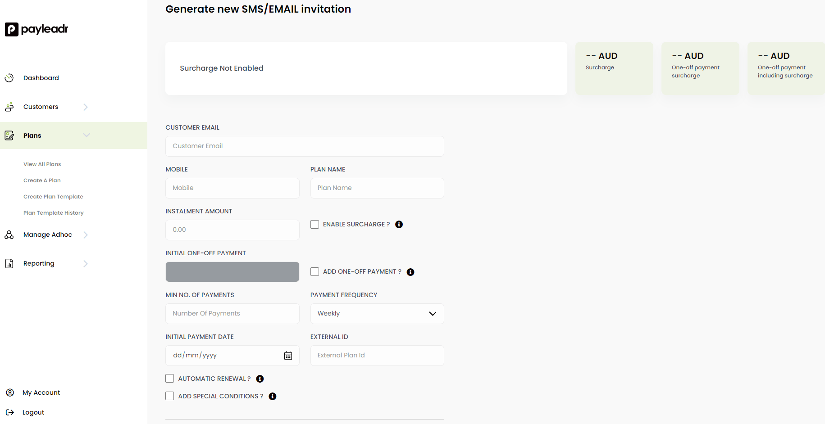Open the Manage Adhoc menu item
Image resolution: width=825 pixels, height=424 pixels.
[x=47, y=235]
